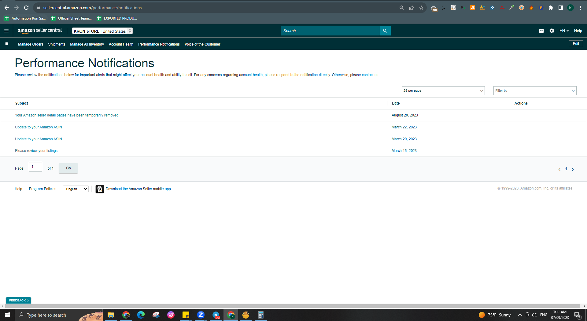Click the bookmark flag icon in nav bar
587x321 pixels.
[6, 44]
